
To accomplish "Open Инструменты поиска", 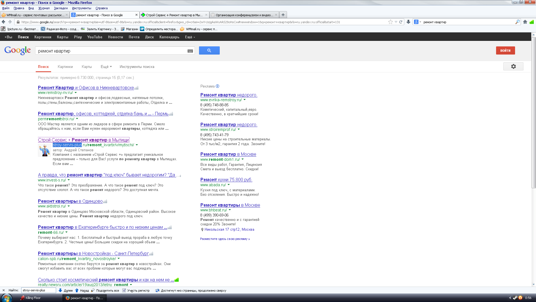I will (137, 67).
